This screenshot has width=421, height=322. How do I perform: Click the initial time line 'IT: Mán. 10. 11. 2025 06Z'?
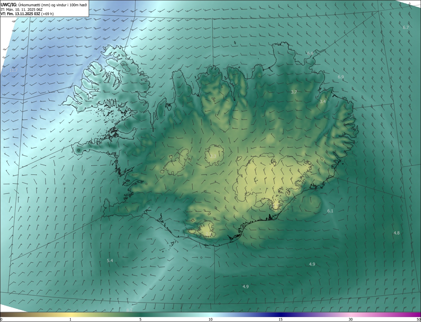(x=21, y=9)
